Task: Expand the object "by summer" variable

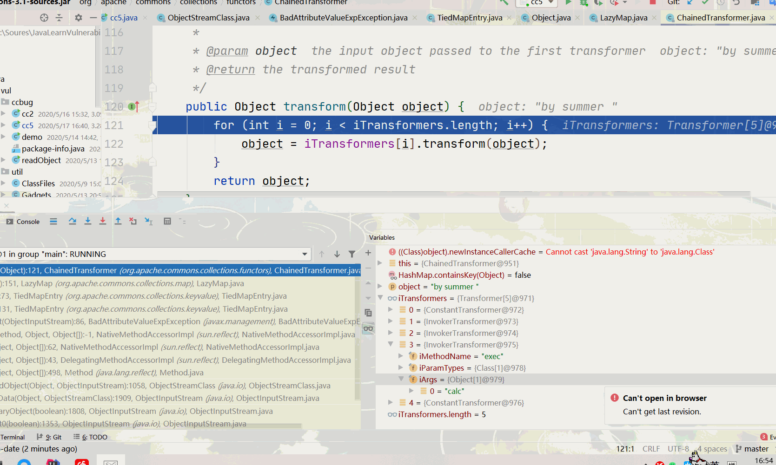Action: [380, 286]
